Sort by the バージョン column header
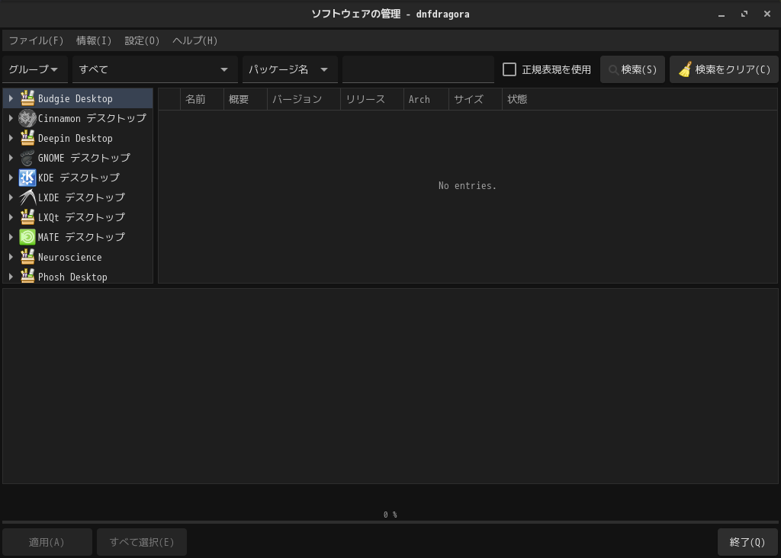This screenshot has width=781, height=558. [304, 99]
